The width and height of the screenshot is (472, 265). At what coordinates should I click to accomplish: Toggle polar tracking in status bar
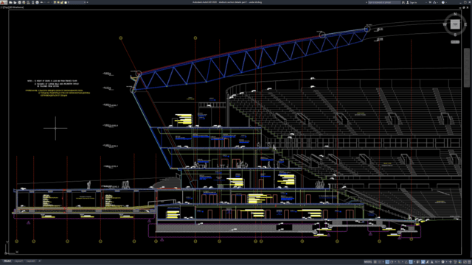tap(392, 262)
